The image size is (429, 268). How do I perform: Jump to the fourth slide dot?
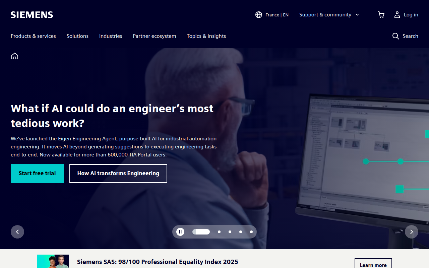241,232
